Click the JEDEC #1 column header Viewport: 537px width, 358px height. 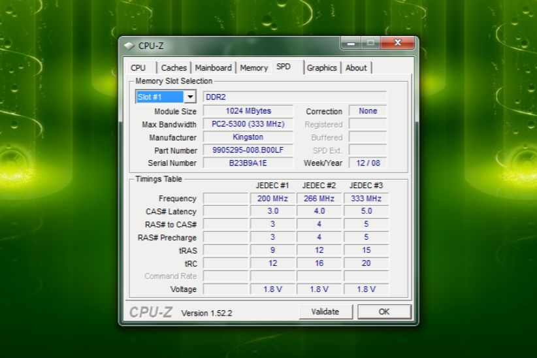coord(272,186)
